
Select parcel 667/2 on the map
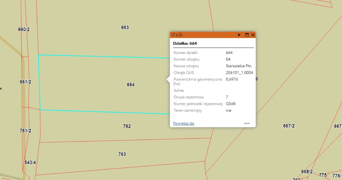pos(289,126)
